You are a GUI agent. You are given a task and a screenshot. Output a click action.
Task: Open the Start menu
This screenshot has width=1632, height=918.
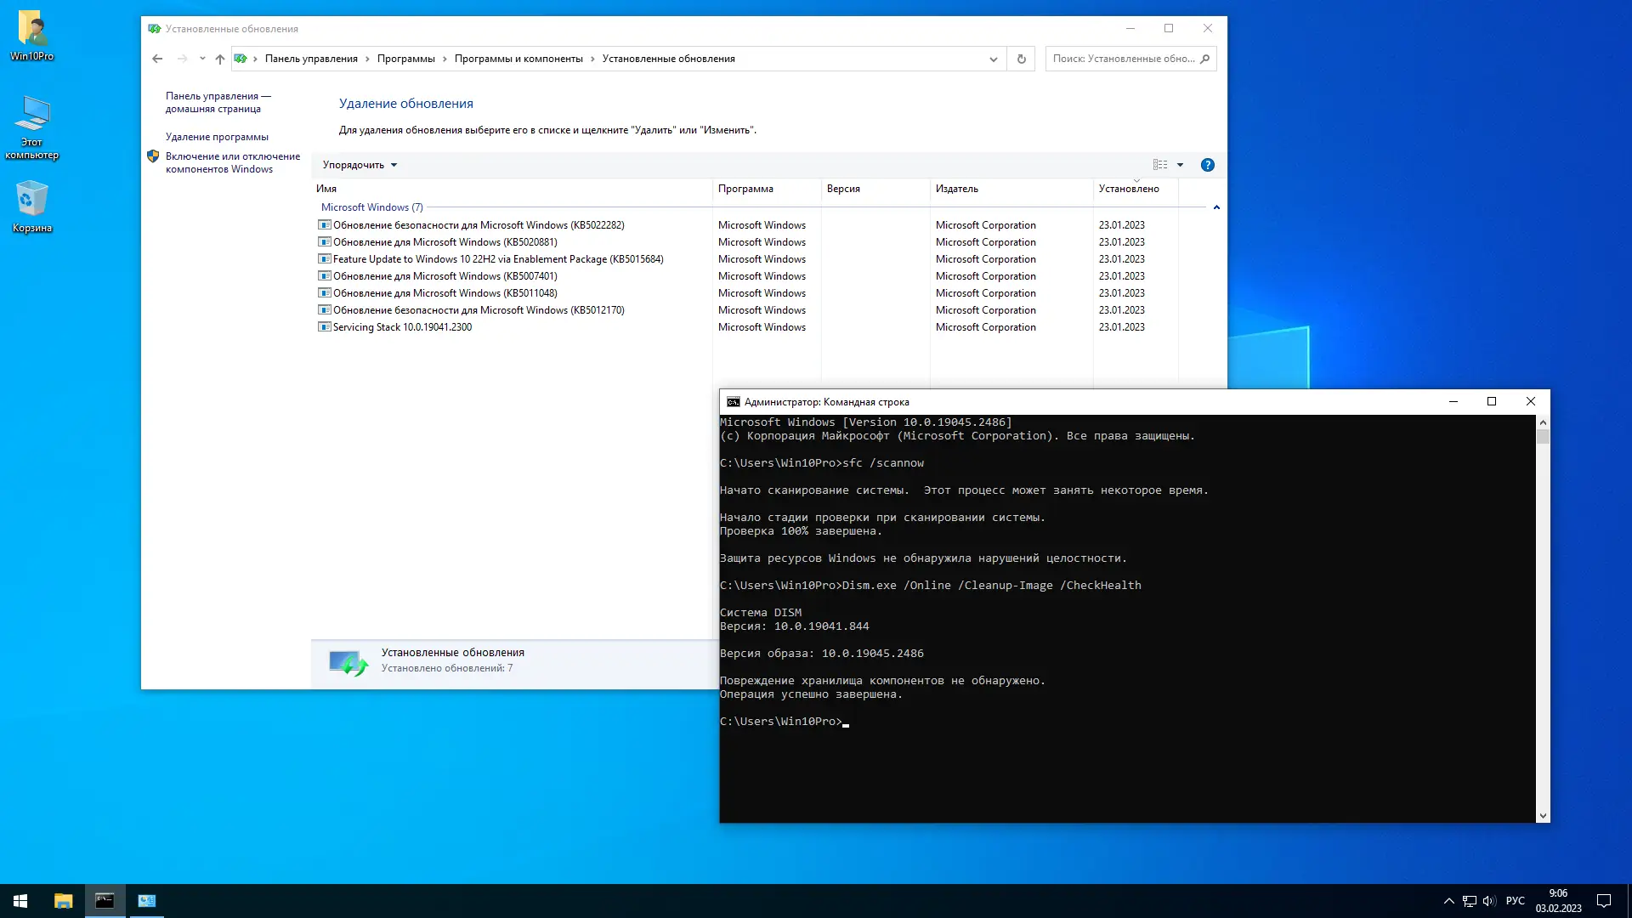[19, 900]
